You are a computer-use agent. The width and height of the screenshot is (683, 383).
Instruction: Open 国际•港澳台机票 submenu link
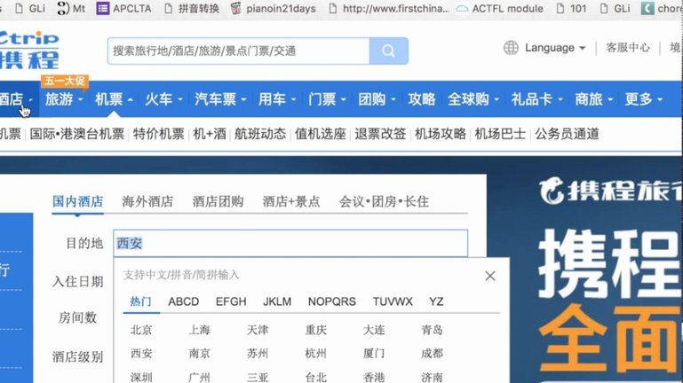pos(77,134)
